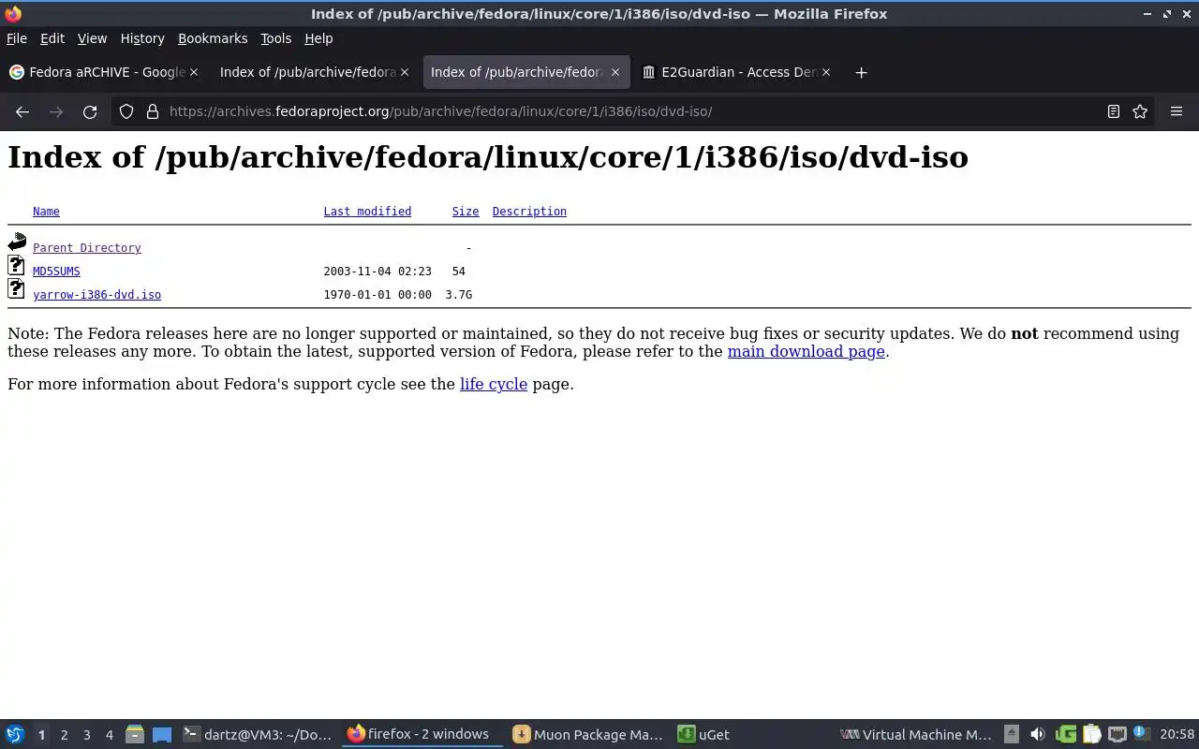
Task: Open the View menu
Action: coord(92,38)
